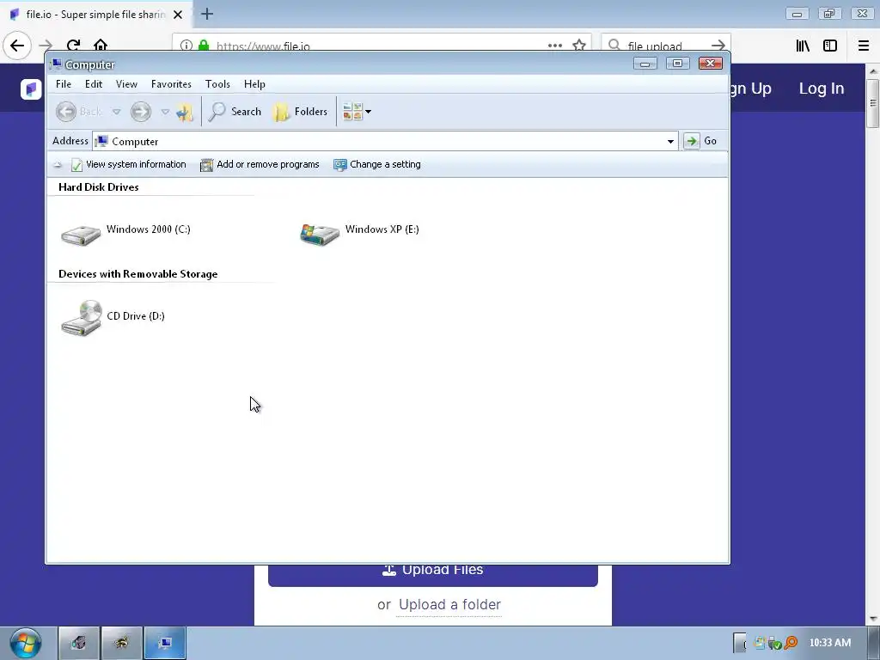This screenshot has height=660, width=880.
Task: Open the Help menu
Action: point(254,84)
